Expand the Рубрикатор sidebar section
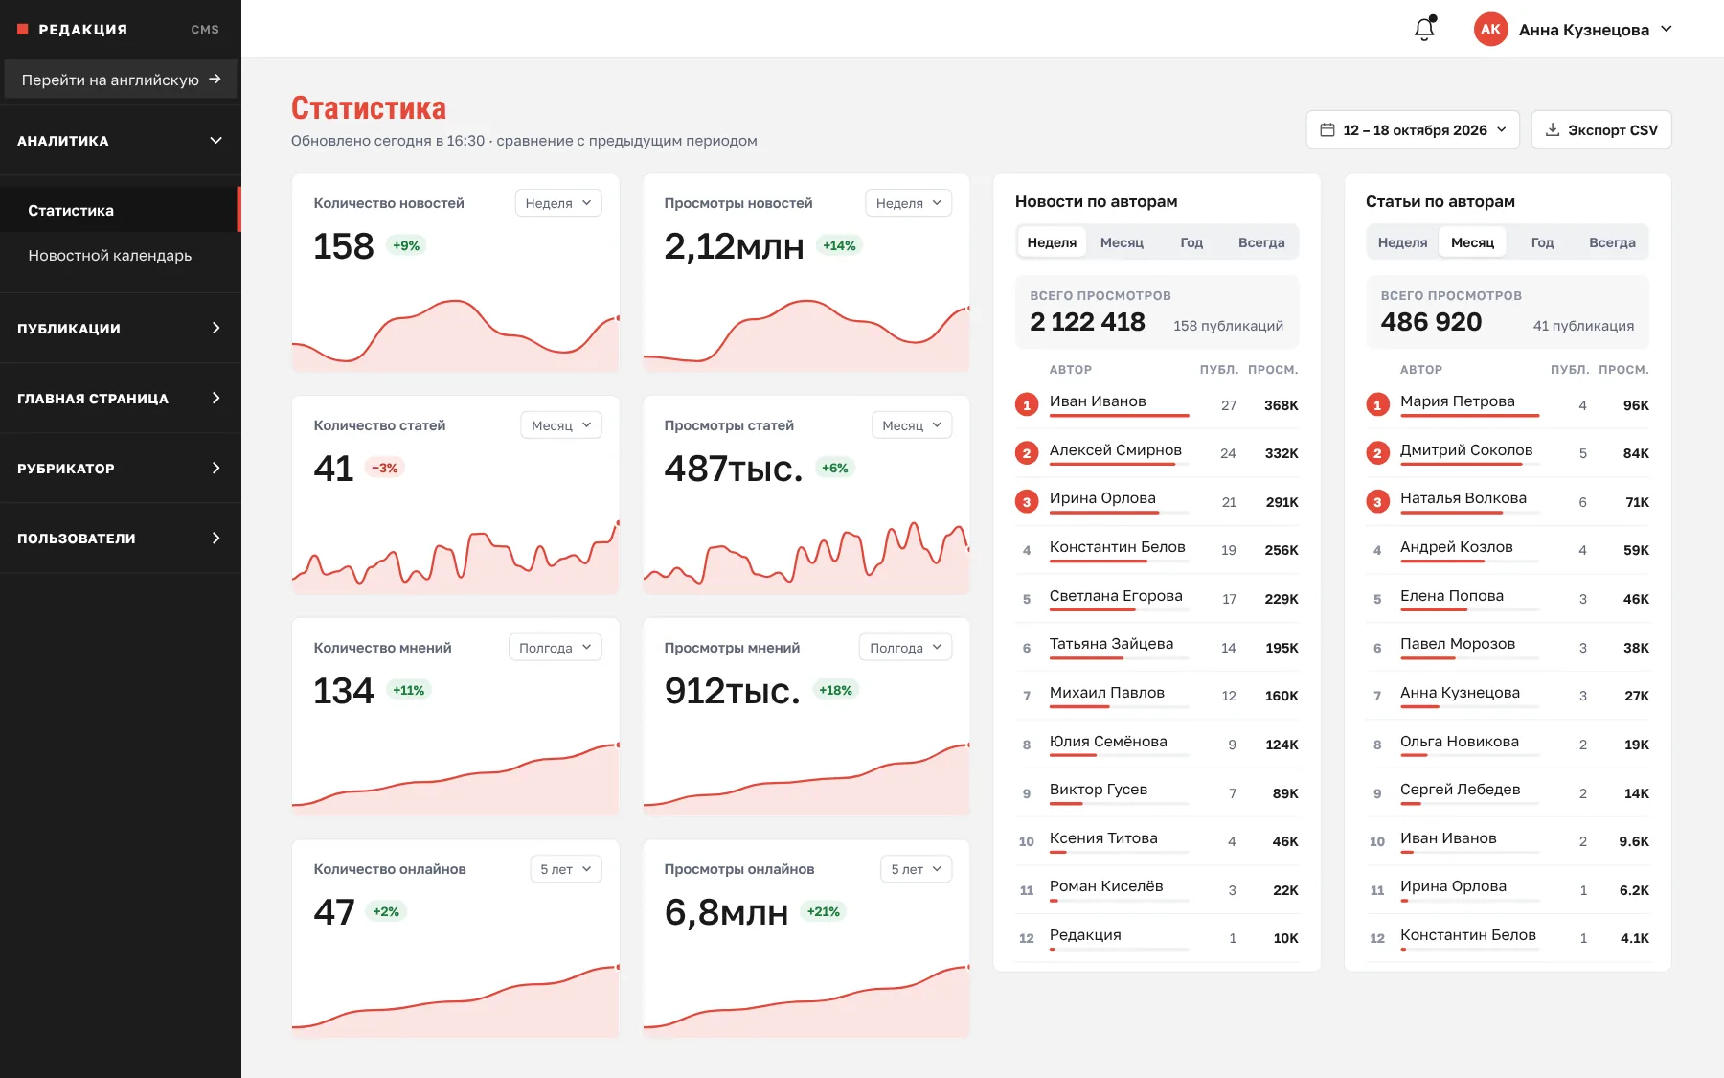The height and width of the screenshot is (1078, 1724). coord(121,468)
